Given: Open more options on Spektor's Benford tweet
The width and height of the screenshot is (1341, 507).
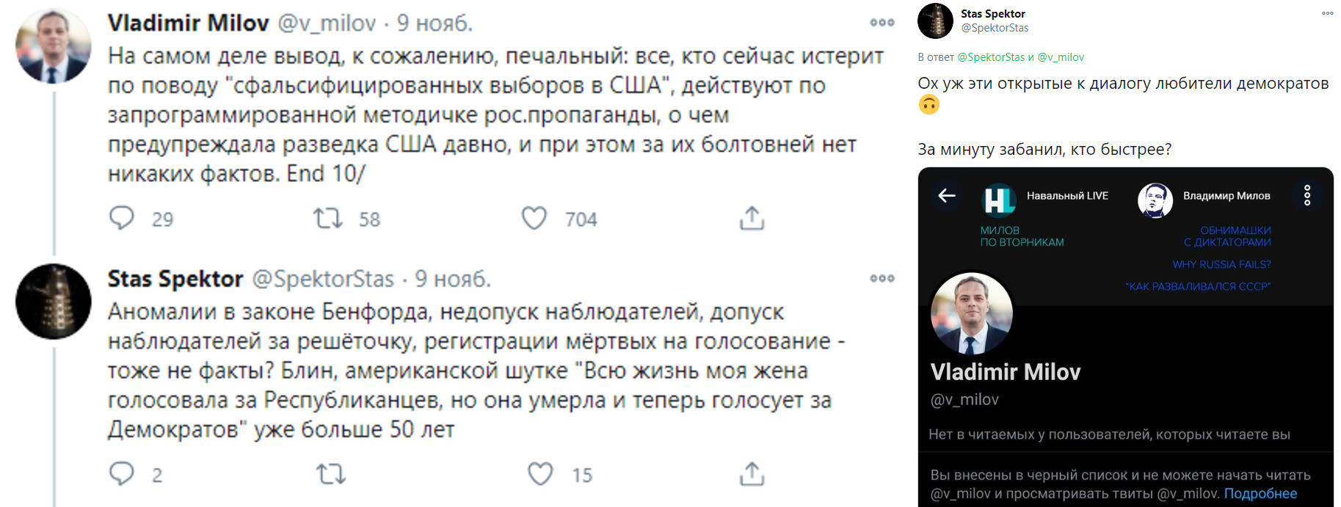Looking at the screenshot, I should pyautogui.click(x=882, y=278).
